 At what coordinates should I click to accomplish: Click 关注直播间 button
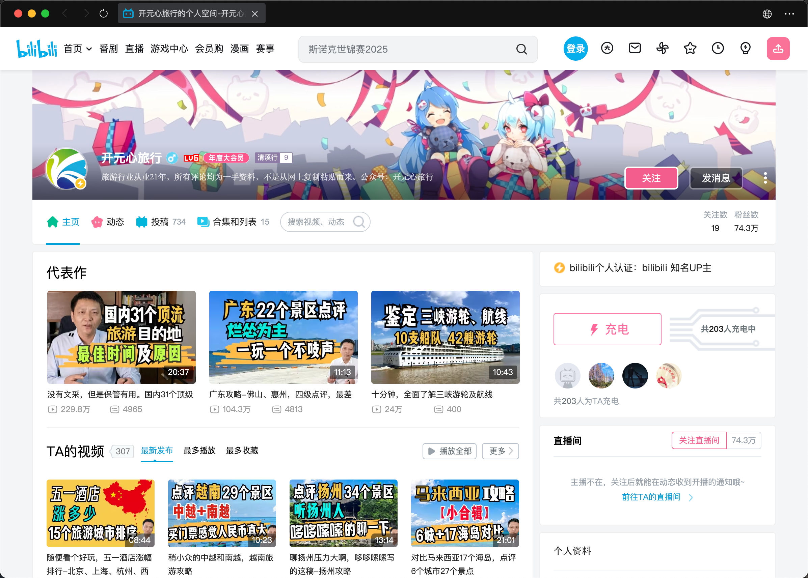coord(699,441)
